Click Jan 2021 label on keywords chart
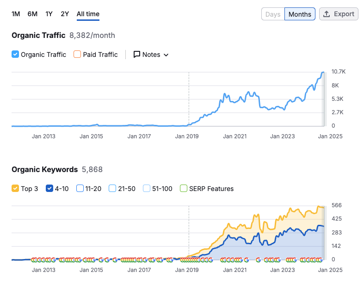 [x=234, y=270]
